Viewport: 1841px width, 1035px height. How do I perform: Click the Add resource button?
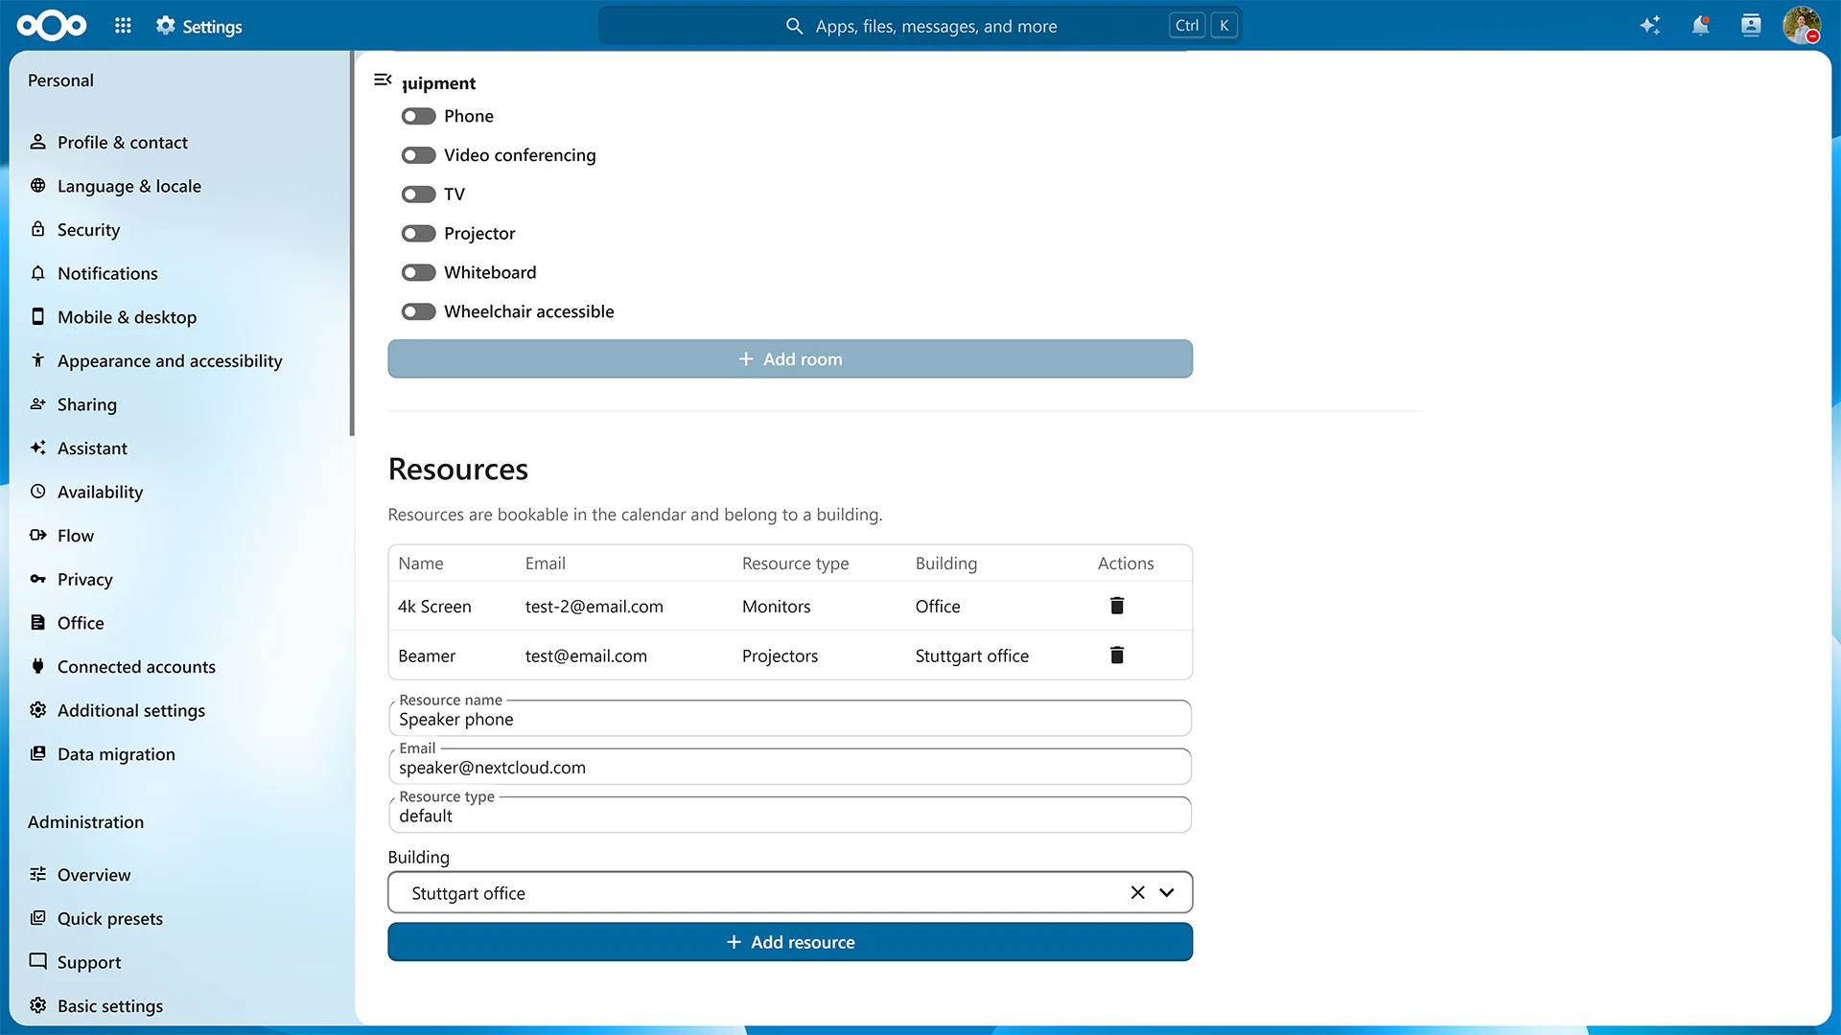coord(790,942)
